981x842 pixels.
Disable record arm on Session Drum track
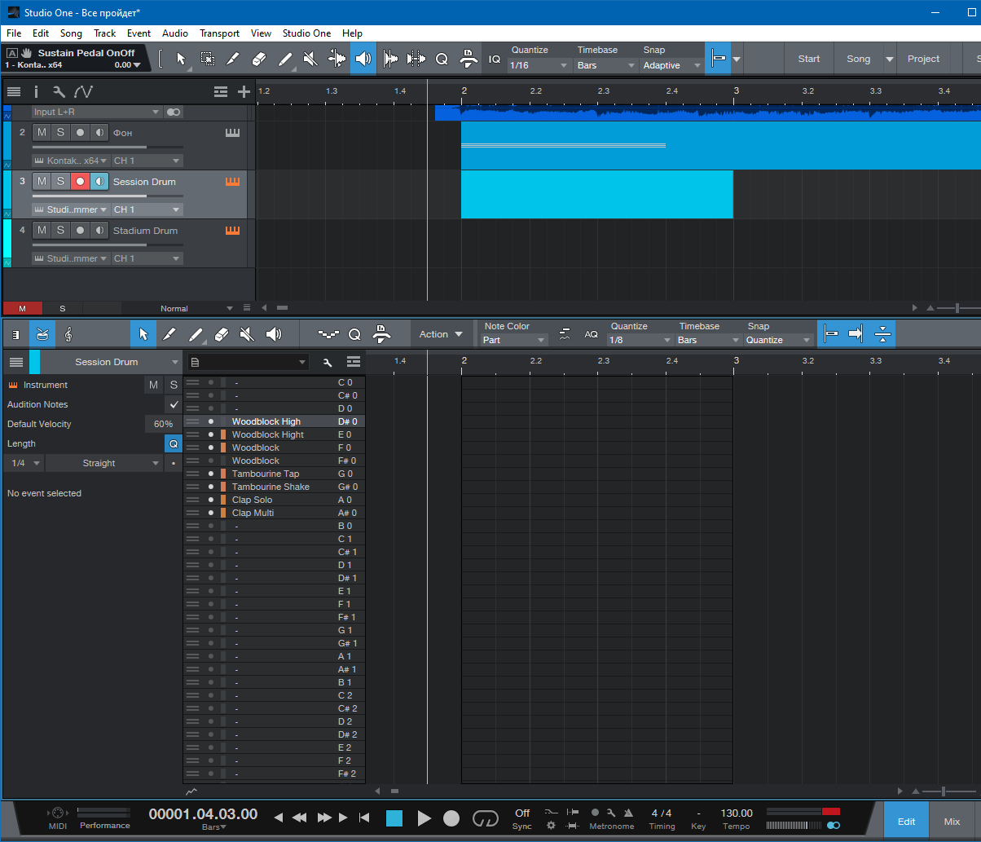80,181
